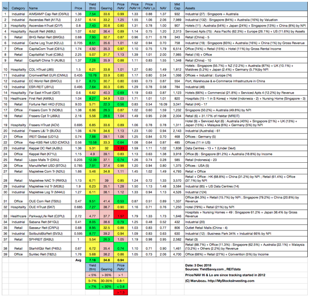
Task: Select the '> 35%' gearing legend cell
Action: point(107,275)
